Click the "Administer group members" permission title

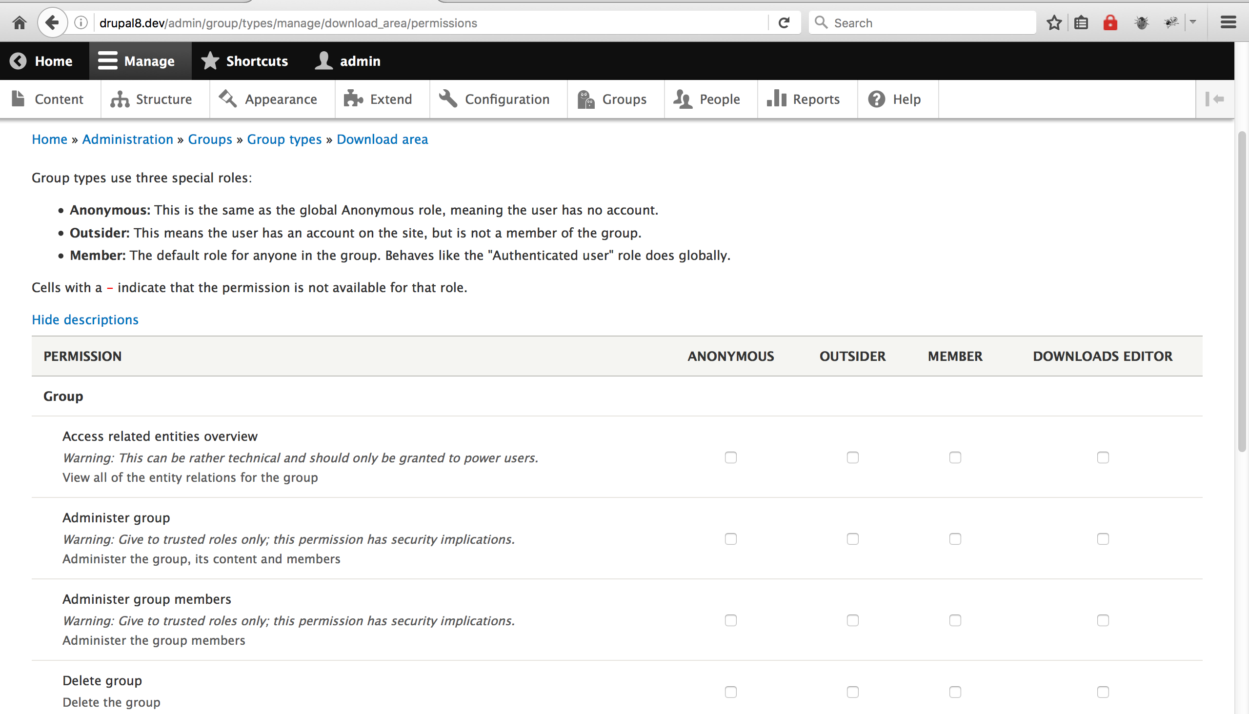point(147,599)
